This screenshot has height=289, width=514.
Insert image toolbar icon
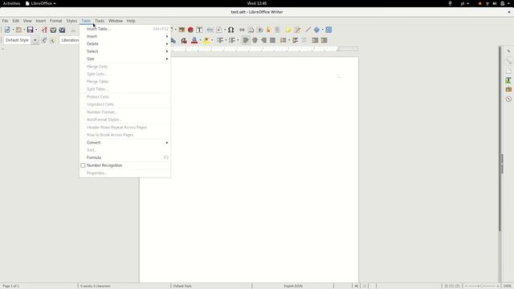pos(182,30)
